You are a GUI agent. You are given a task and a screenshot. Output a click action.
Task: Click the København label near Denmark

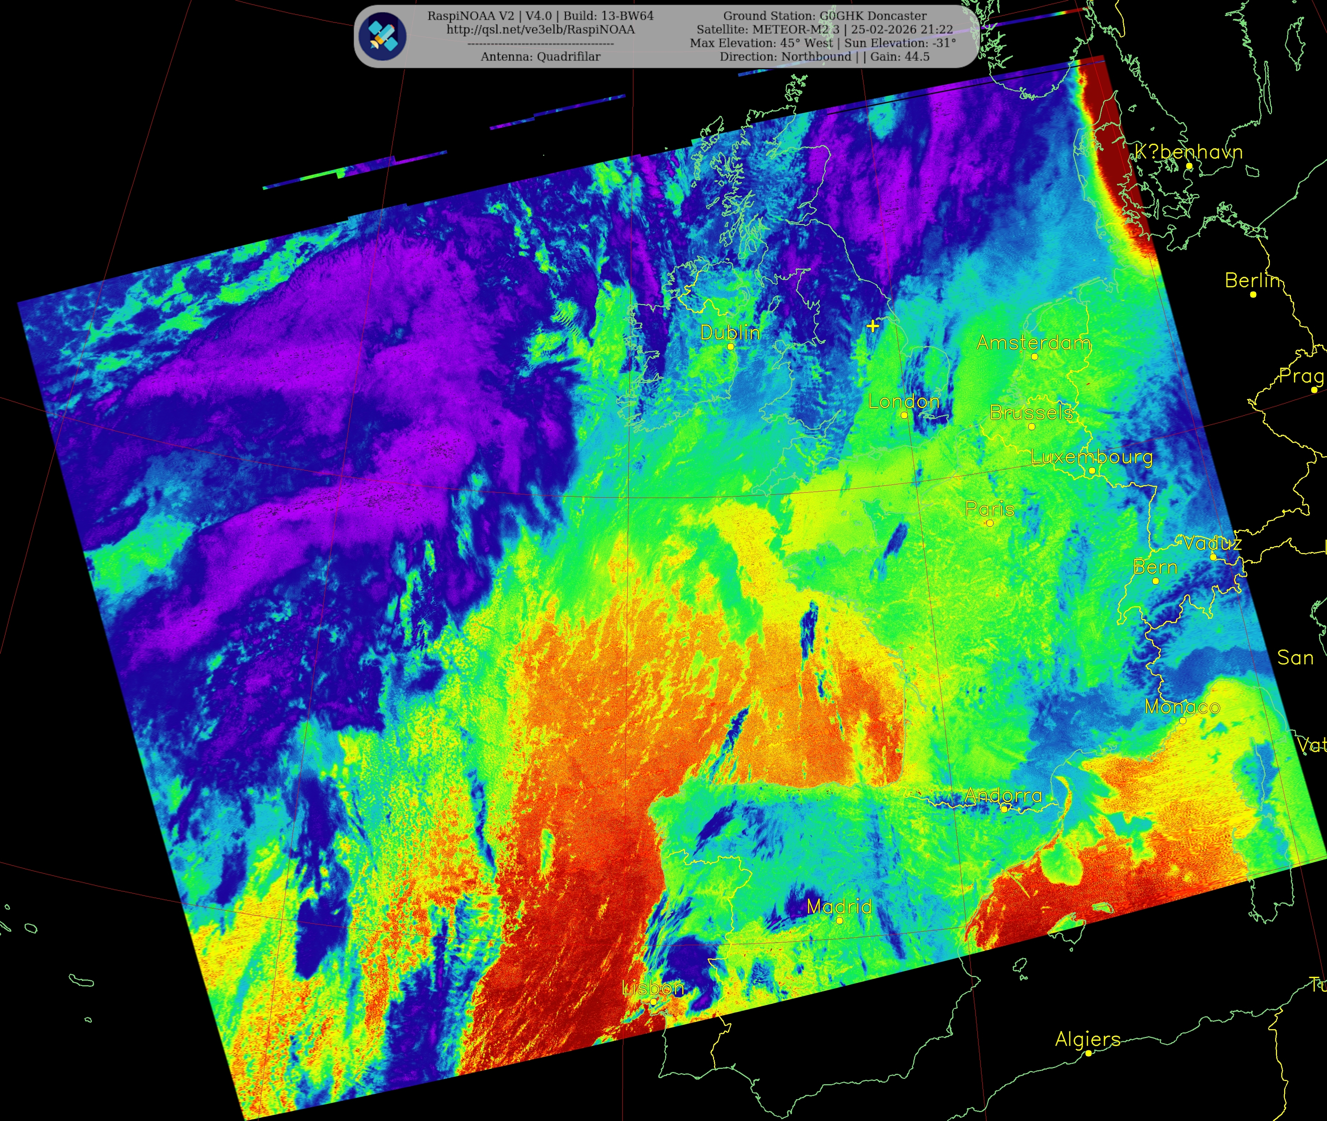tap(1188, 152)
